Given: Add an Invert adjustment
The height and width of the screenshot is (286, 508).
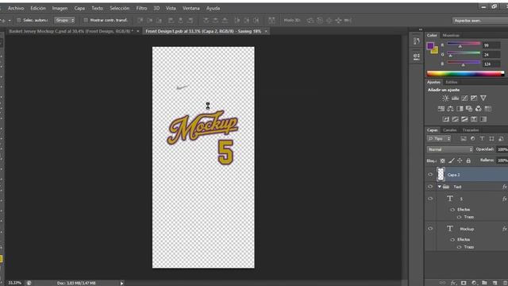Looking at the screenshot, I should tap(446, 119).
